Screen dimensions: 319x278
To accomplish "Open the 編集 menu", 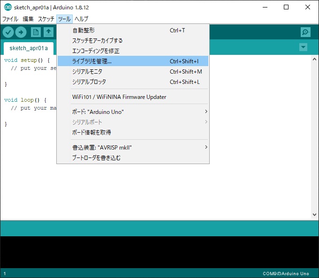I will (x=28, y=19).
